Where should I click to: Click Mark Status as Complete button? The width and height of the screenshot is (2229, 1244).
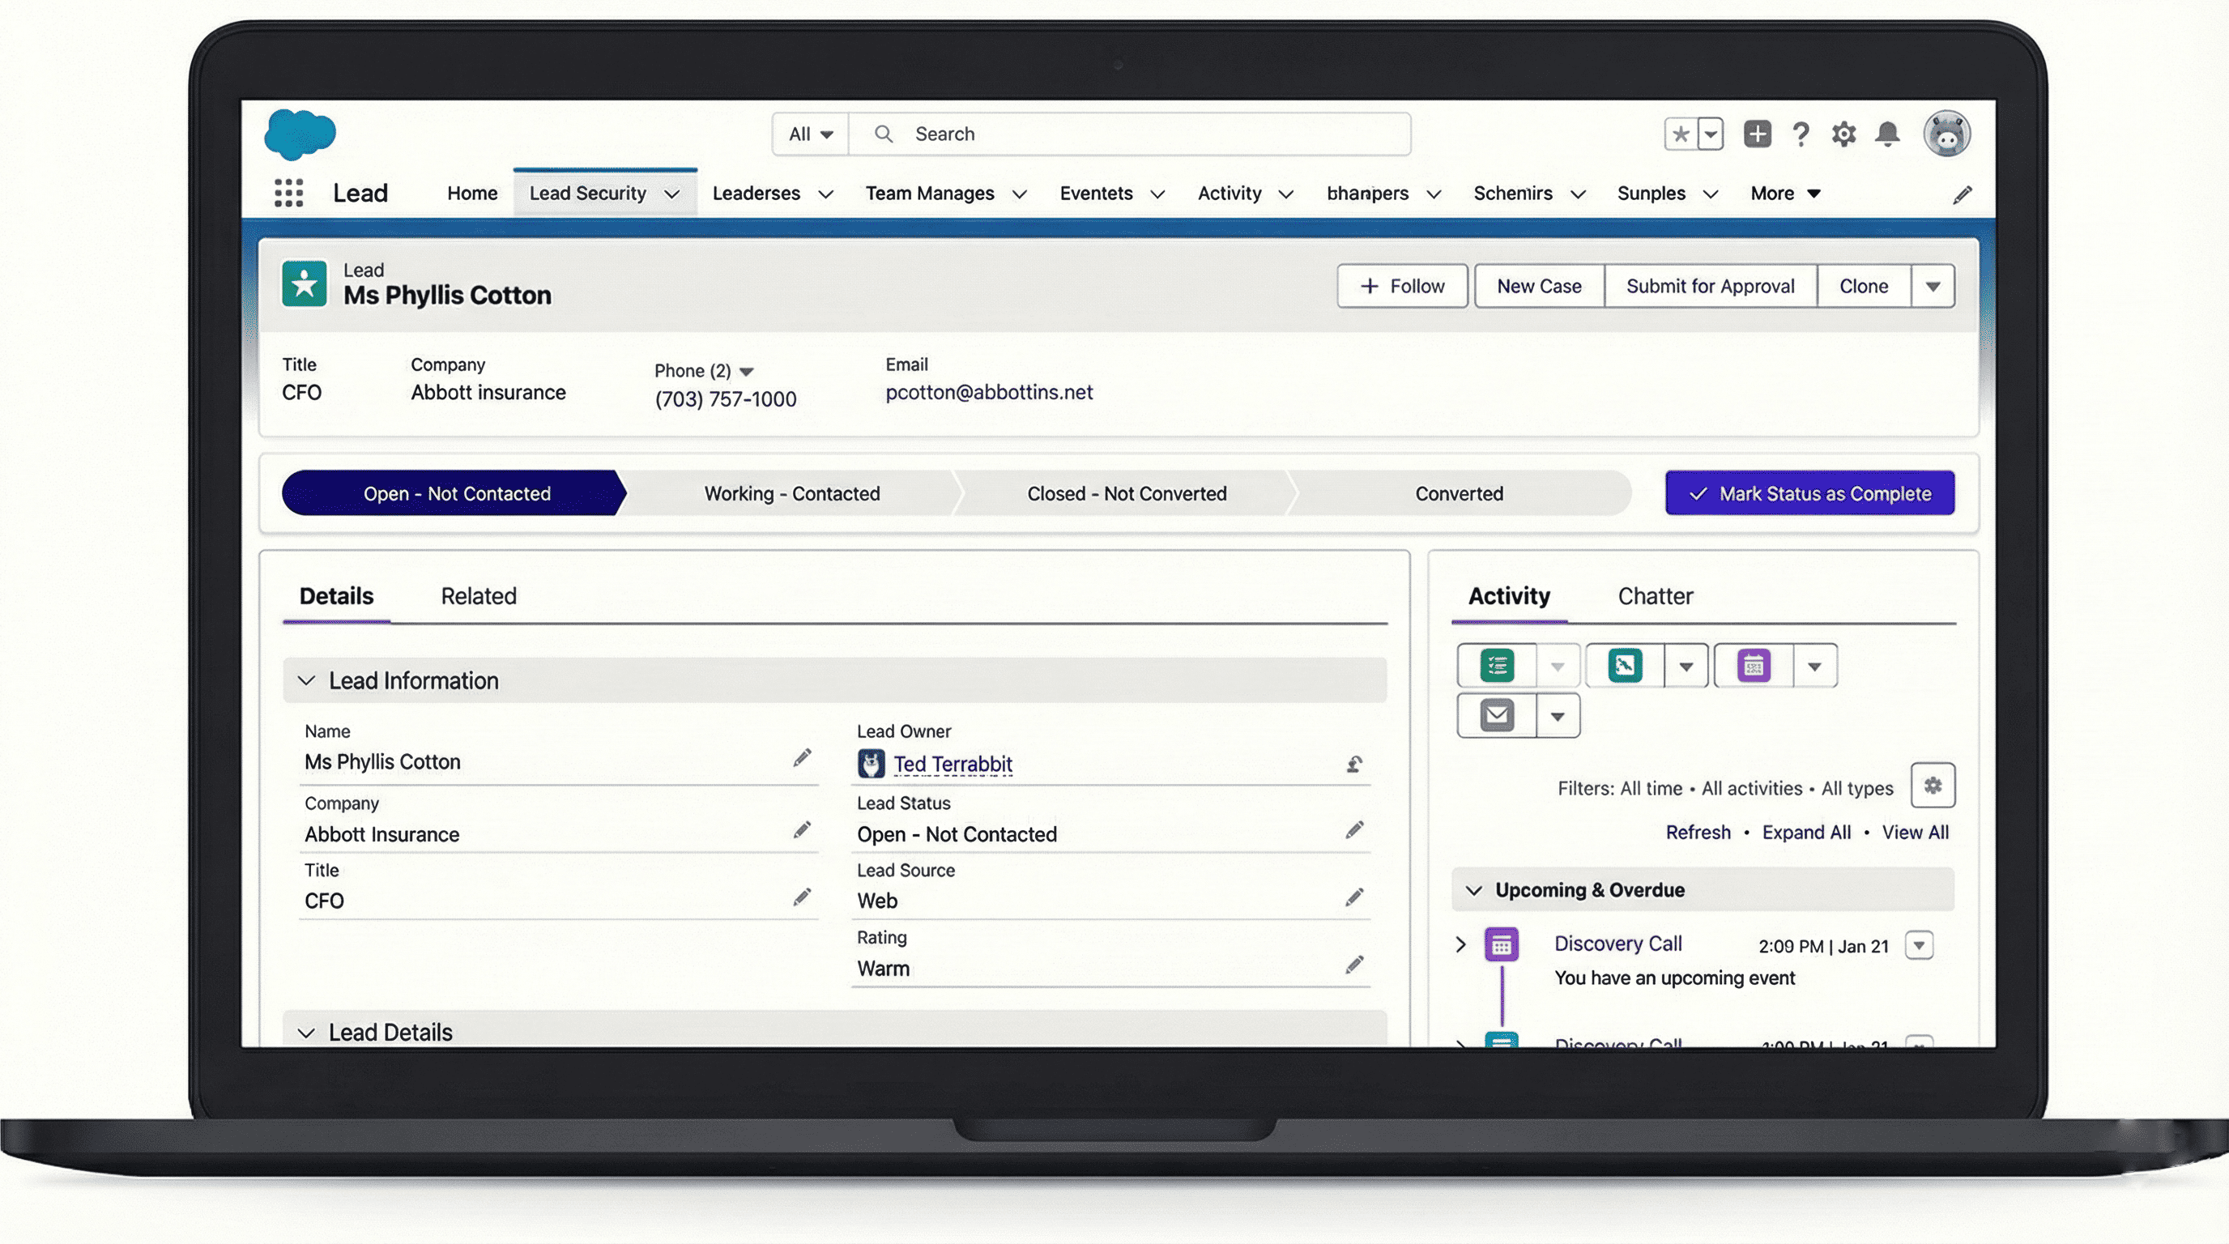coord(1809,493)
